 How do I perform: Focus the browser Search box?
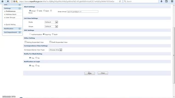pyautogui.click(x=141, y=1)
